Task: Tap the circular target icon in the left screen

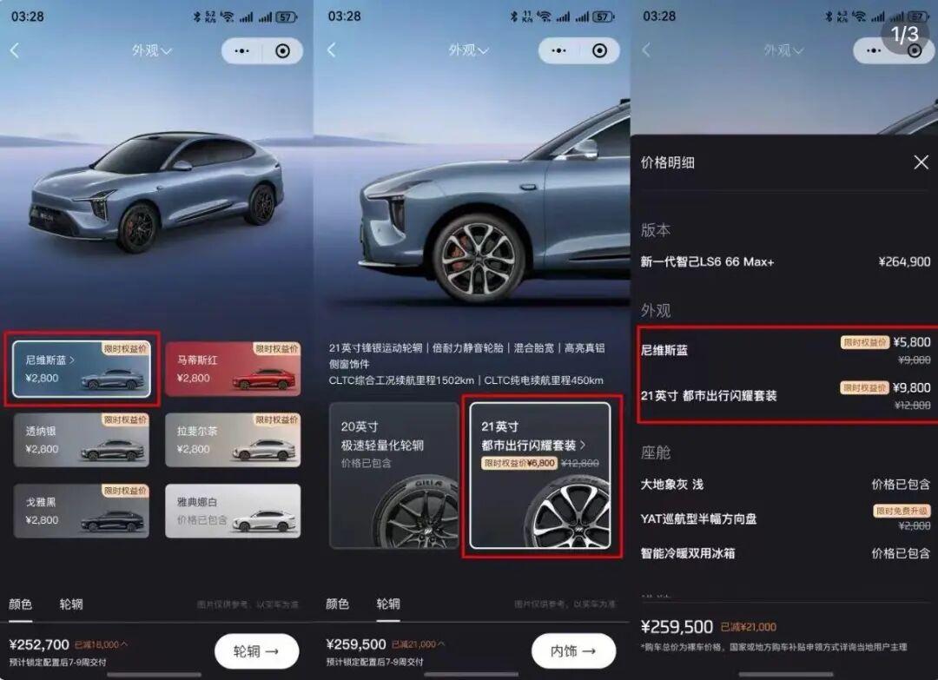Action: [282, 51]
